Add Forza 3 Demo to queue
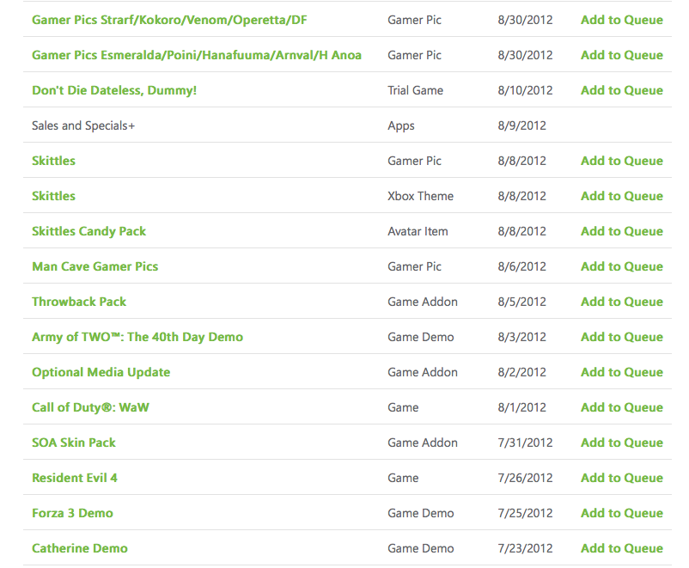 pos(622,513)
